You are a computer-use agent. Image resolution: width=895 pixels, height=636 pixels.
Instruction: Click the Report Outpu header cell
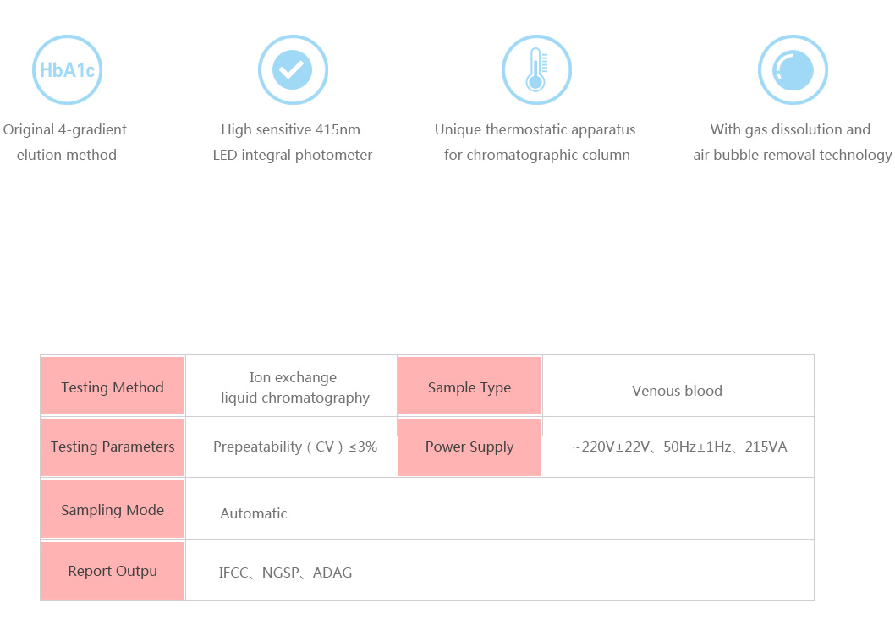point(113,571)
